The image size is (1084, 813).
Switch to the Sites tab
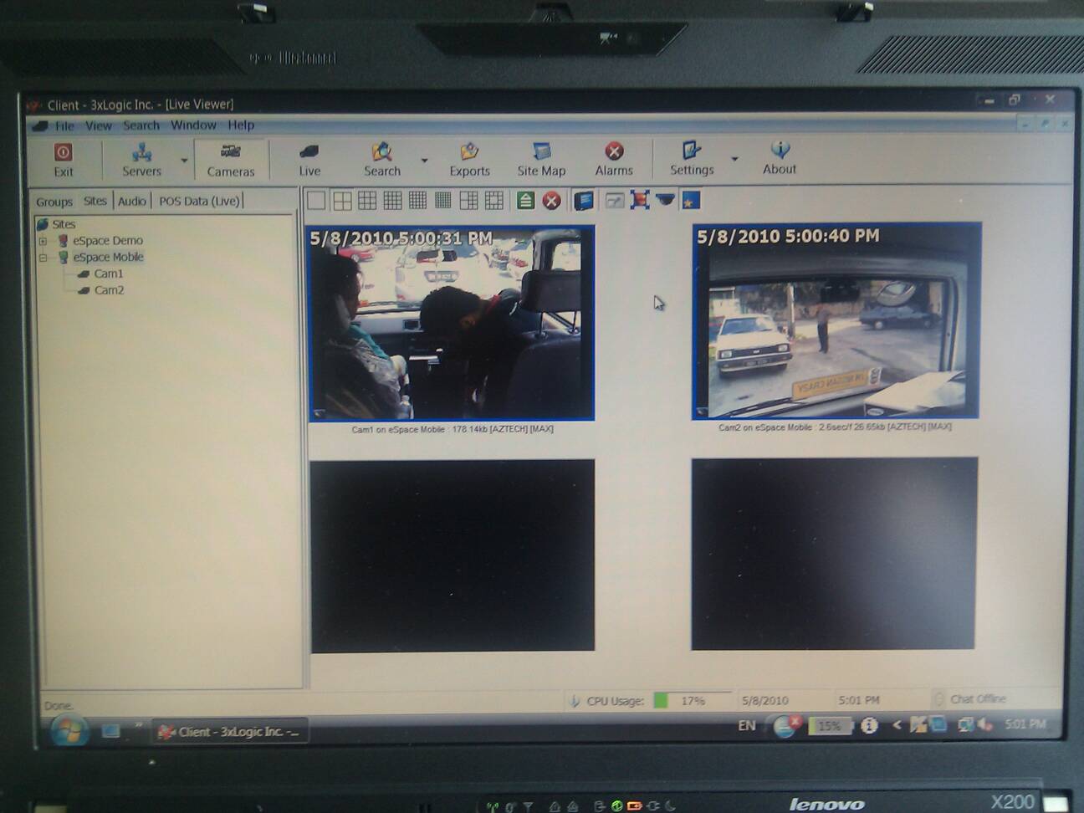tap(95, 201)
